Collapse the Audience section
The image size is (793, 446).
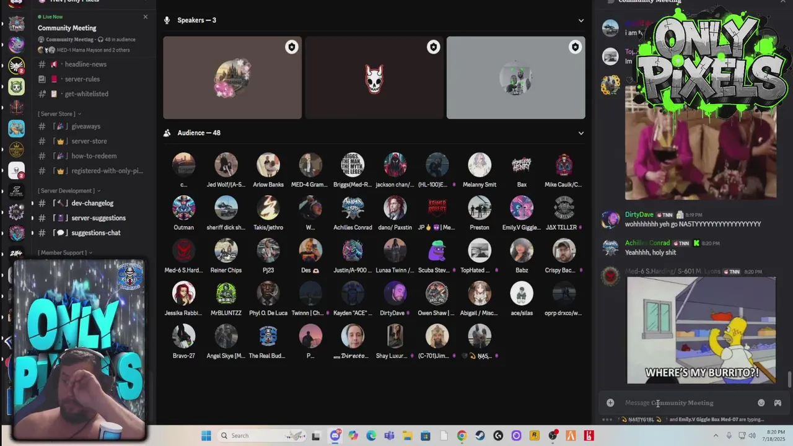coord(581,133)
